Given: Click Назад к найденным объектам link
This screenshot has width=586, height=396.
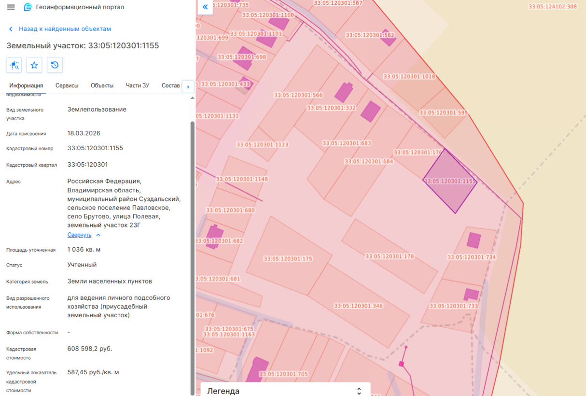Looking at the screenshot, I should pos(65,29).
